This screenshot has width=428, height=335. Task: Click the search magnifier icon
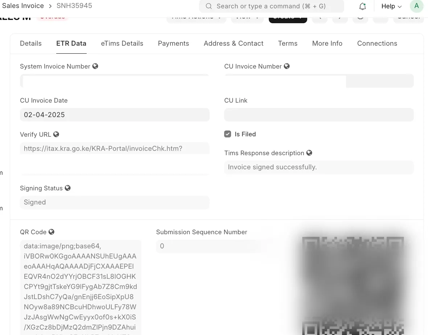209,6
